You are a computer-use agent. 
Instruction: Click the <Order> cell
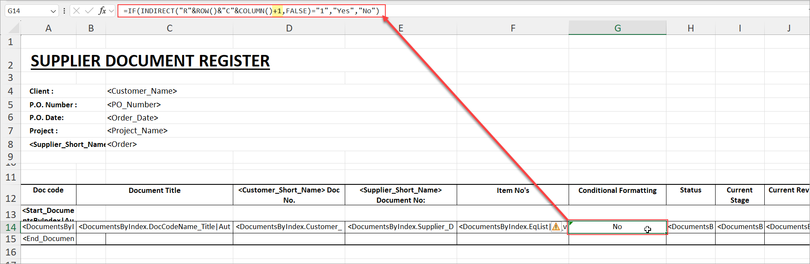tap(122, 144)
